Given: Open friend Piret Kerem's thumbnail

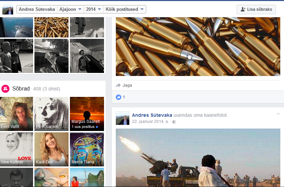Looking at the screenshot, I should point(51,114).
